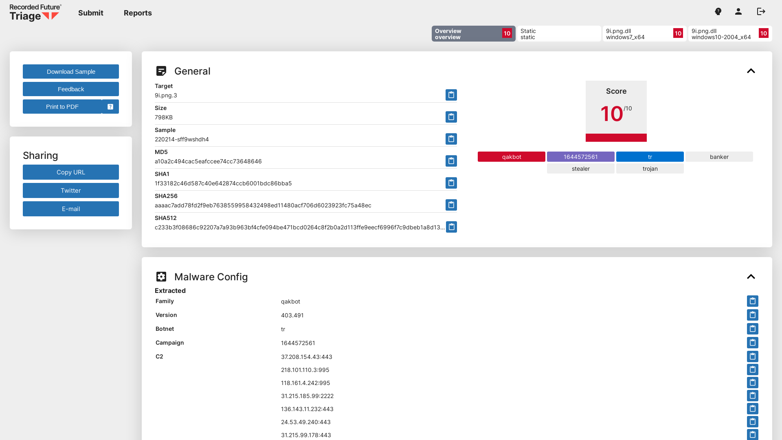The width and height of the screenshot is (782, 440).
Task: Click the C2 entry 37.208.154.43:443 text
Action: pyautogui.click(x=307, y=357)
